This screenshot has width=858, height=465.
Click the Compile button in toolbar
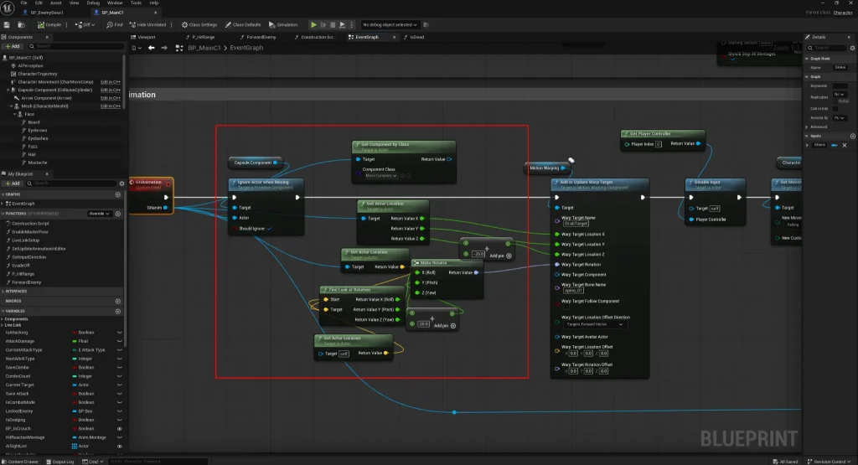coord(49,24)
